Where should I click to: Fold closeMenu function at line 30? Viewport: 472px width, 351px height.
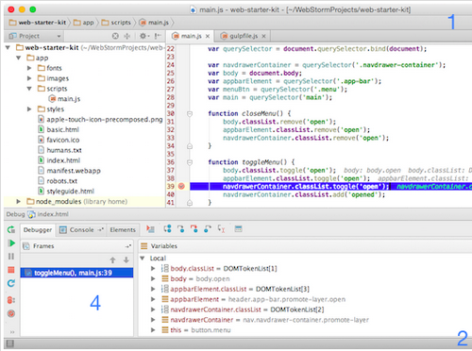(190, 114)
